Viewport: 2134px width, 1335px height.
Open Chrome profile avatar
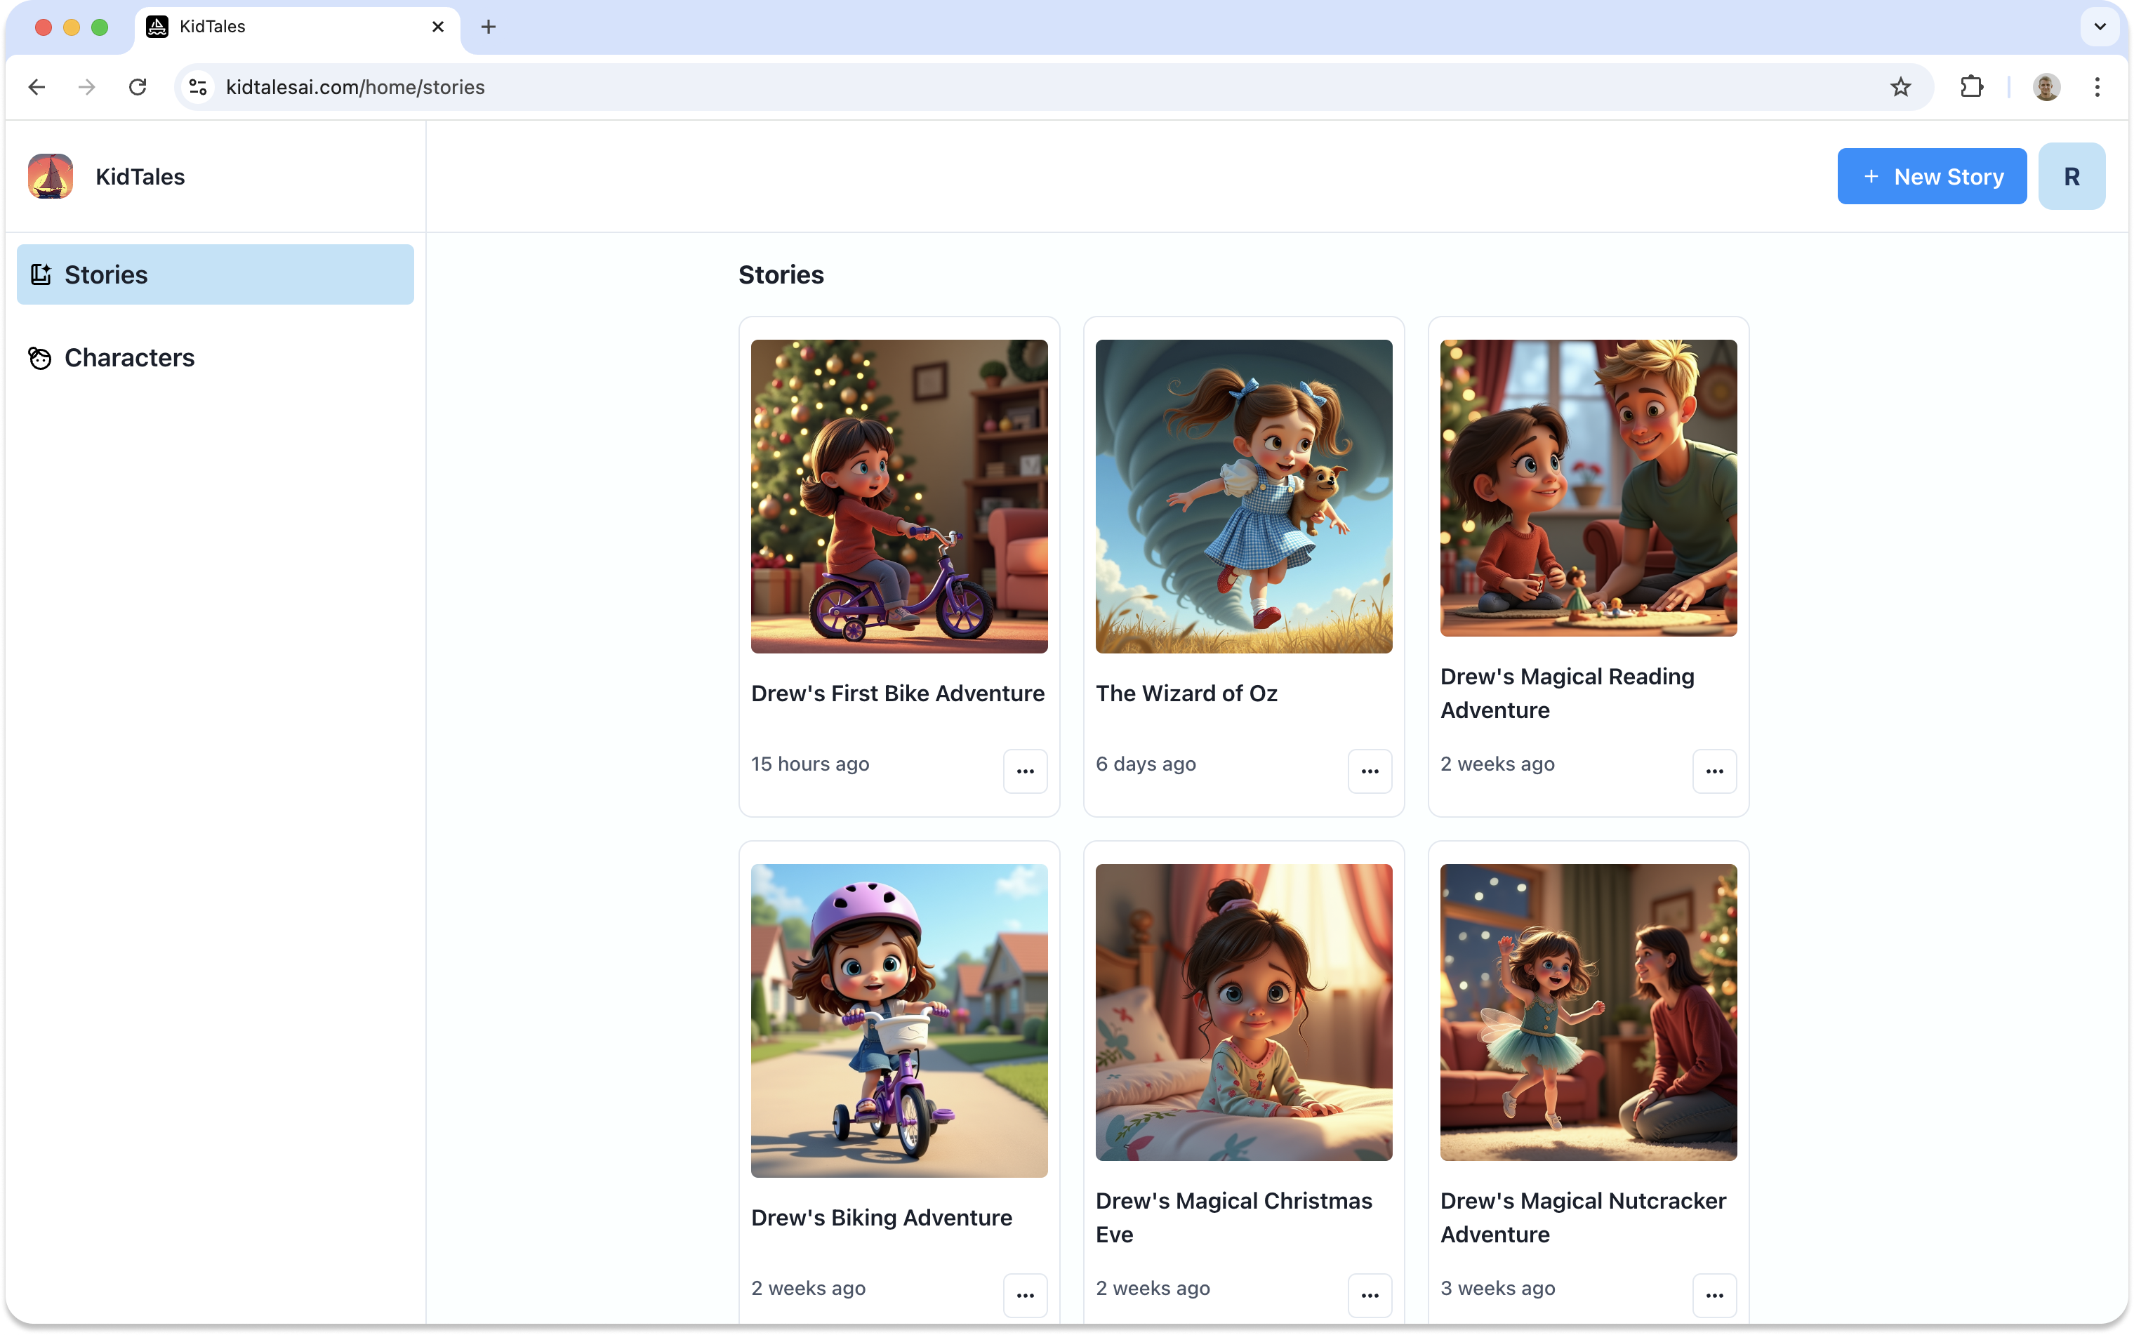click(2046, 86)
